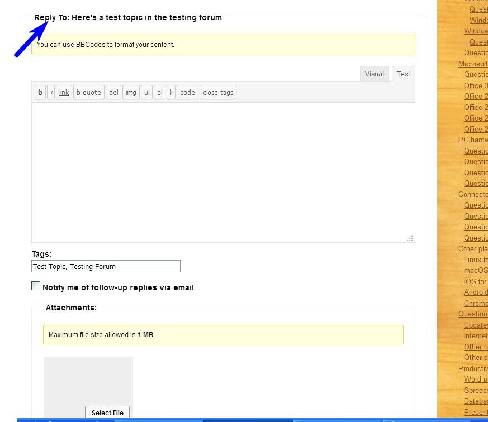The height and width of the screenshot is (422, 488).
Task: Insert code formatting with the code button
Action: pyautogui.click(x=187, y=93)
